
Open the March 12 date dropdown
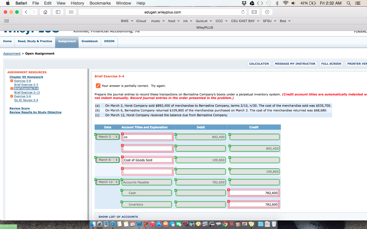click(x=108, y=182)
